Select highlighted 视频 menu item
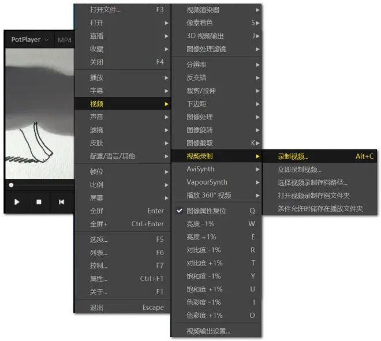The width and height of the screenshot is (381, 341). (x=123, y=104)
